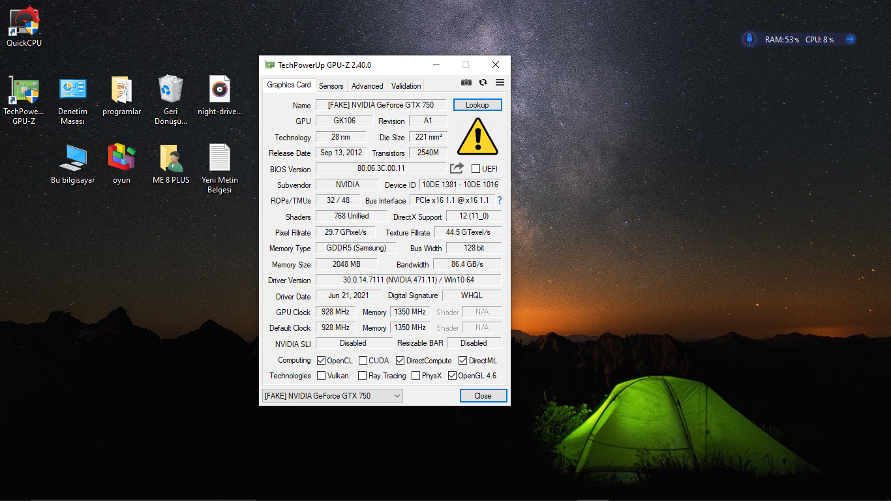The width and height of the screenshot is (891, 501).
Task: Click the Bus Interface value field
Action: pos(452,200)
